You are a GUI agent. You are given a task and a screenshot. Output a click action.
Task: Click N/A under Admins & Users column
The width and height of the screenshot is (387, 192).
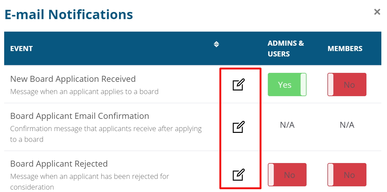click(287, 125)
